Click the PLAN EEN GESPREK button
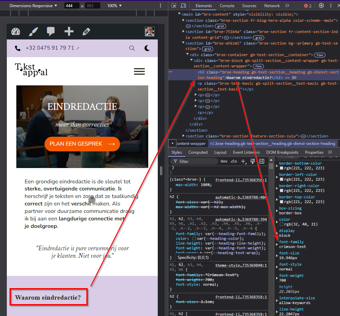The width and height of the screenshot is (340, 316). pyautogui.click(x=82, y=144)
